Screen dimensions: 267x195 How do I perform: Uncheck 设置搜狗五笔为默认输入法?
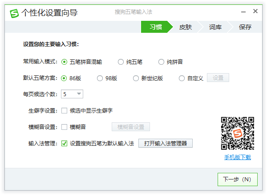[x=64, y=144]
